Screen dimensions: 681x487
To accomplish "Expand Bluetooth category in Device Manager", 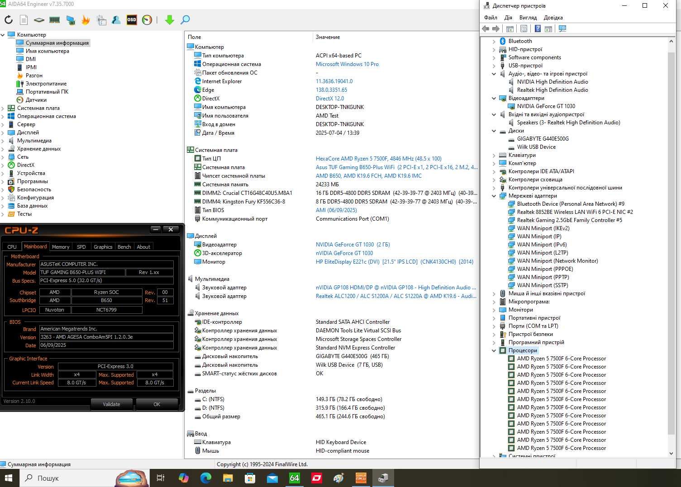I will pos(494,41).
